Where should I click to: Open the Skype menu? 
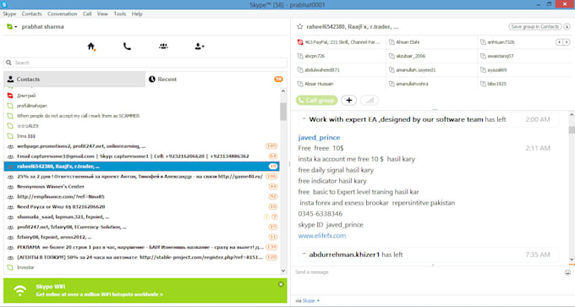point(9,14)
